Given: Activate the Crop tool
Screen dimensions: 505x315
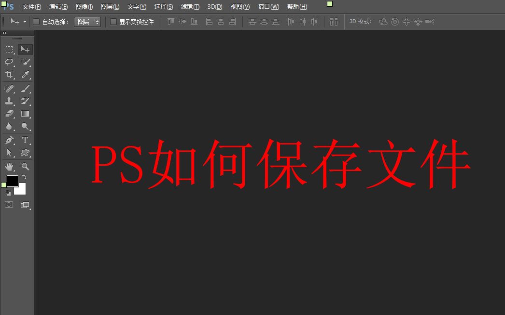Looking at the screenshot, I should click(x=9, y=75).
